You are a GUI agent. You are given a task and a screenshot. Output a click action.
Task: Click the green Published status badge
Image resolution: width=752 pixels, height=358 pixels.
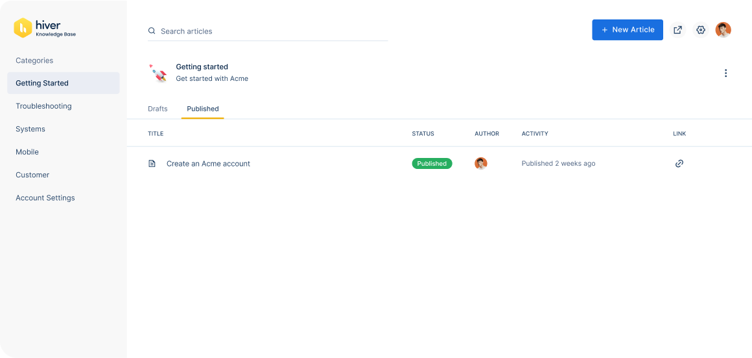point(432,164)
